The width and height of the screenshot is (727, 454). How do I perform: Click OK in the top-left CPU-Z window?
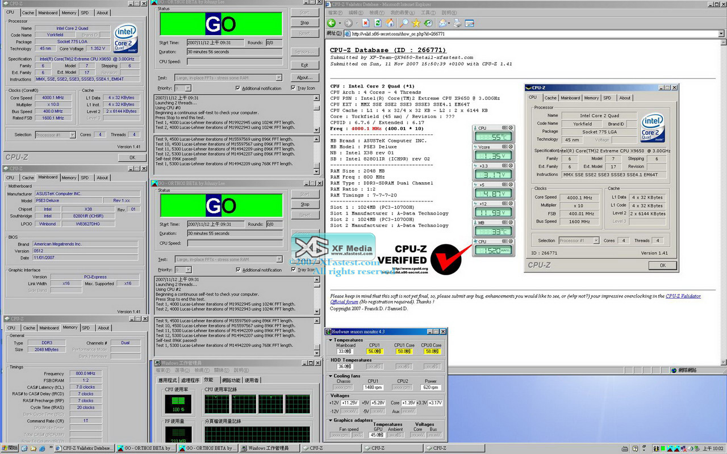point(132,157)
